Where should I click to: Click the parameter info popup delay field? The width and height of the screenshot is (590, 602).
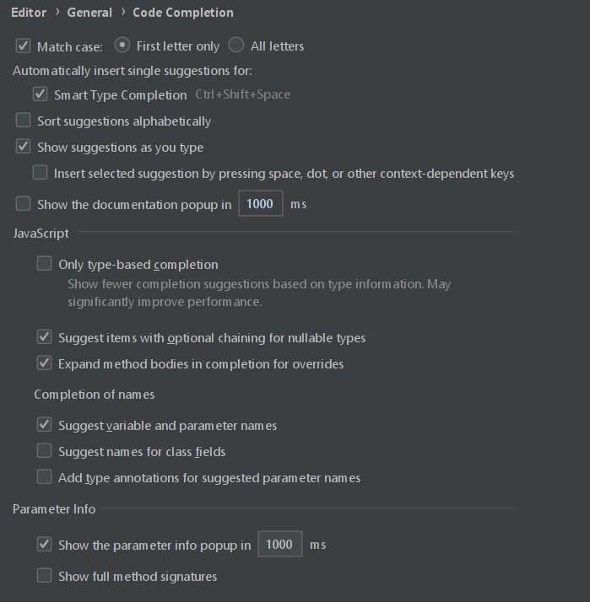click(280, 544)
